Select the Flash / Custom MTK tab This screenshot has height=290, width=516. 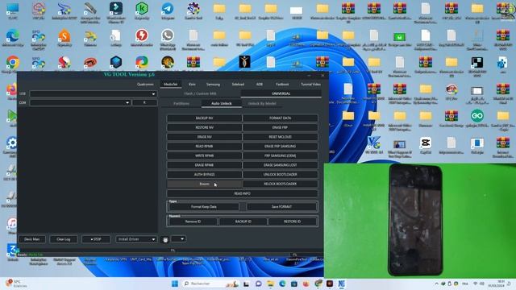tap(201, 93)
